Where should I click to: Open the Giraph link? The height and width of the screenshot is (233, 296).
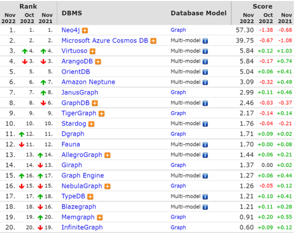click(72, 165)
